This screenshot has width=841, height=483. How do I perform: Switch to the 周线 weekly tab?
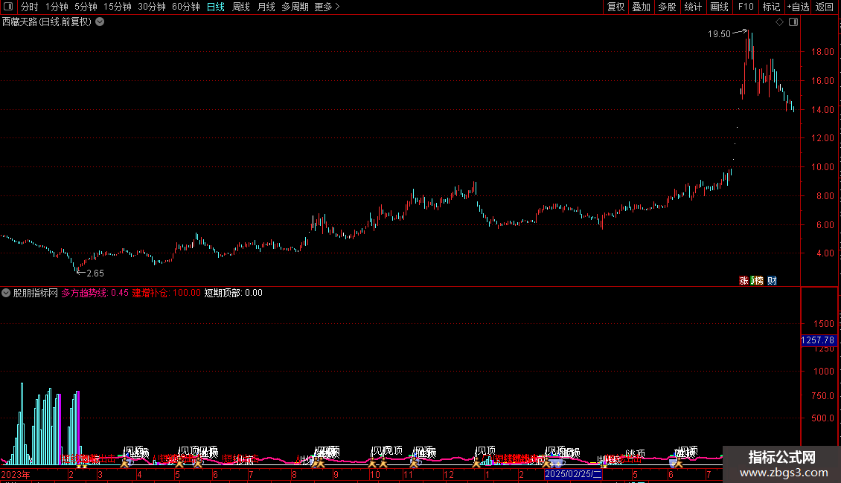[241, 7]
